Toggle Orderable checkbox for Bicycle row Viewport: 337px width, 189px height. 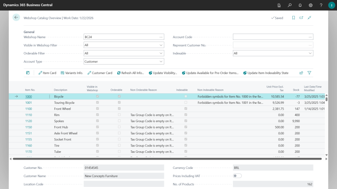point(119,97)
